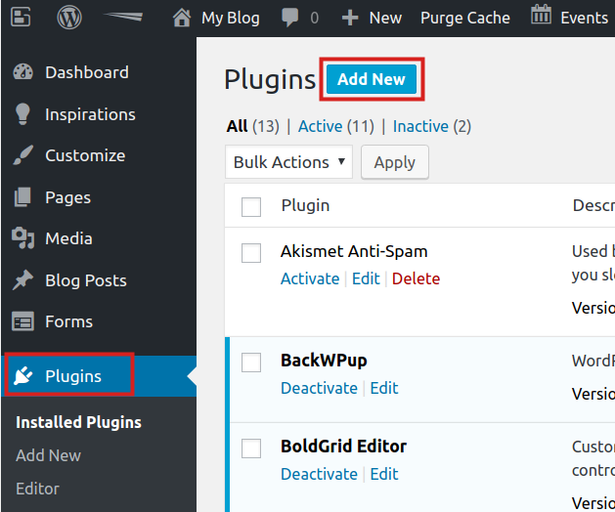
Task: Open the home icon for My Blog
Action: coord(181,18)
